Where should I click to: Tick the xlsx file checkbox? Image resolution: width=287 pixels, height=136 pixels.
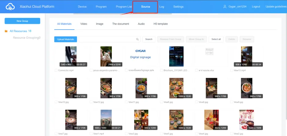pyautogui.click(x=197, y=70)
